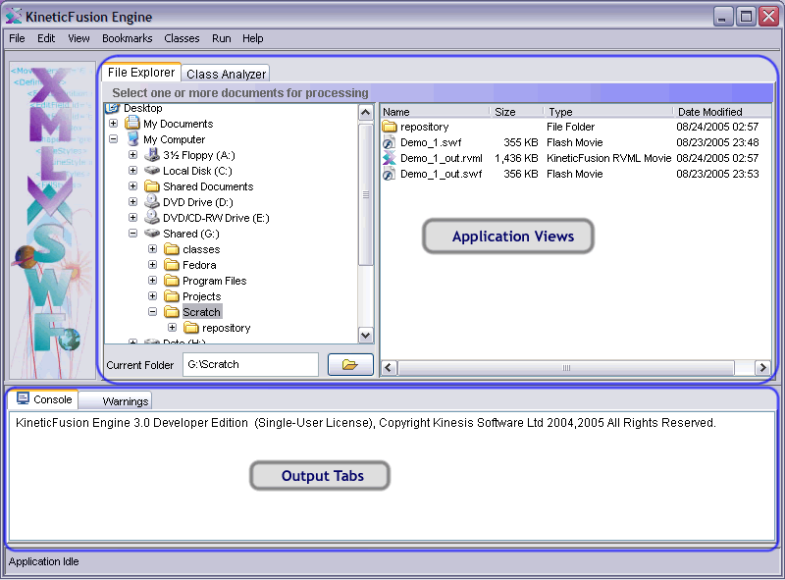Open the File menu
Viewport: 785px width, 580px height.
coord(17,38)
